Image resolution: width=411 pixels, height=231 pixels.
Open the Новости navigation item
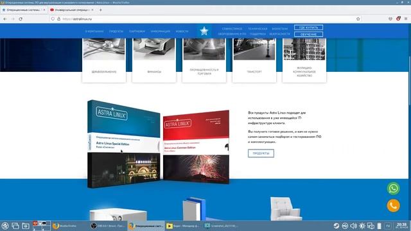click(182, 31)
